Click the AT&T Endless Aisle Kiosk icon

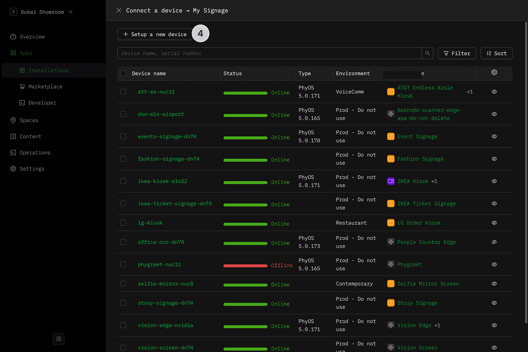click(391, 92)
